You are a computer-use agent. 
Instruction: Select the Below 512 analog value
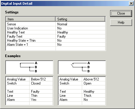38,79
